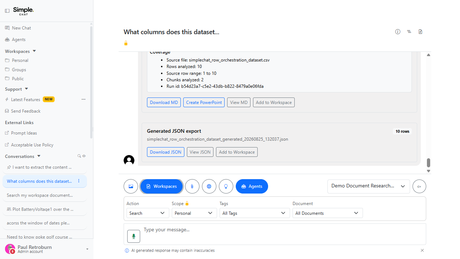Click the Create PowerPoint button
460x259 pixels.
(x=204, y=103)
